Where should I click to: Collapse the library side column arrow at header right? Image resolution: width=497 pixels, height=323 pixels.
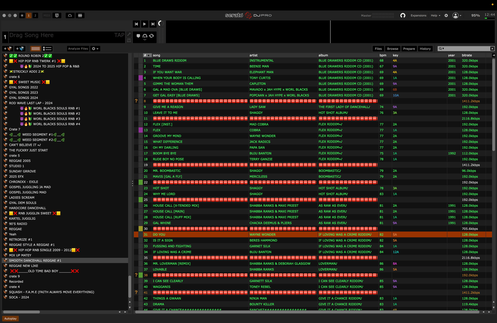pos(494,55)
